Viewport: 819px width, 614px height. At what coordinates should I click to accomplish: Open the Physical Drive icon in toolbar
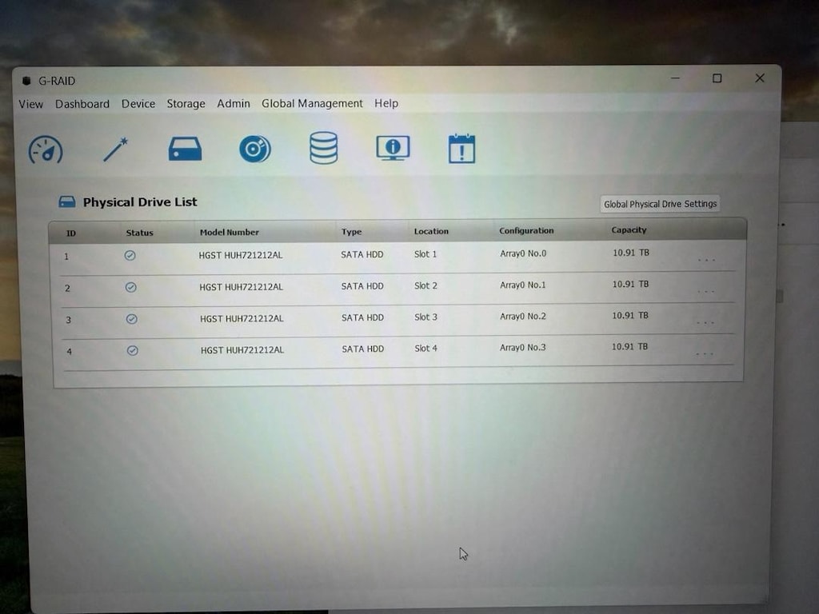coord(185,149)
